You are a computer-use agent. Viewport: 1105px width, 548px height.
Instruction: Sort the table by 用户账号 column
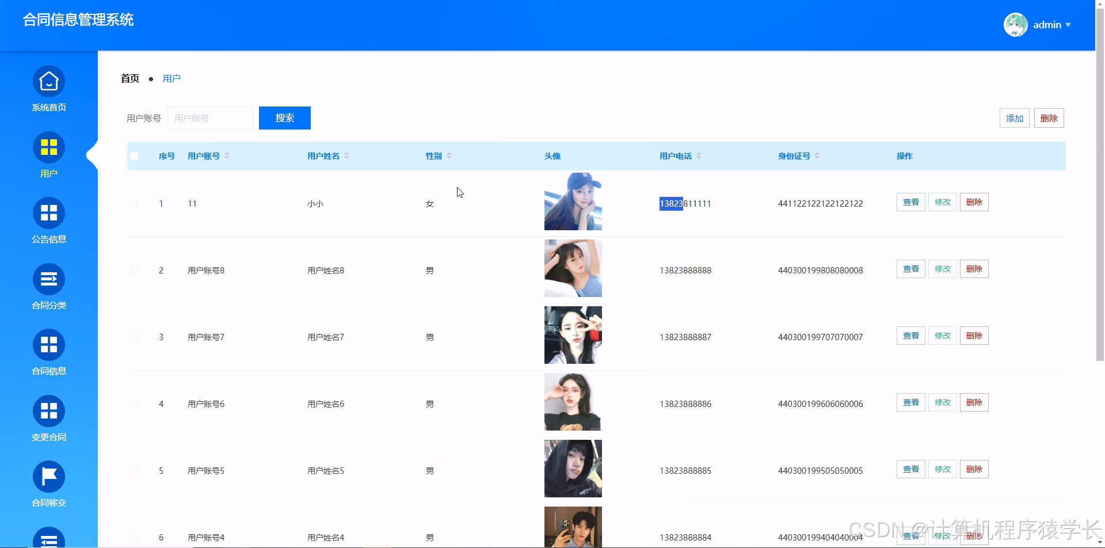click(227, 155)
